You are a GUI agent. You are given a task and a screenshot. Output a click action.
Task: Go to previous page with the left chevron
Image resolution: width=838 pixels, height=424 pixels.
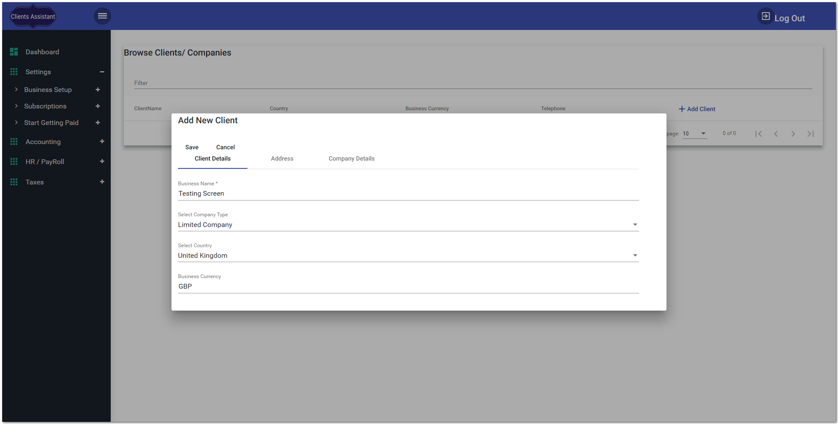coord(776,134)
